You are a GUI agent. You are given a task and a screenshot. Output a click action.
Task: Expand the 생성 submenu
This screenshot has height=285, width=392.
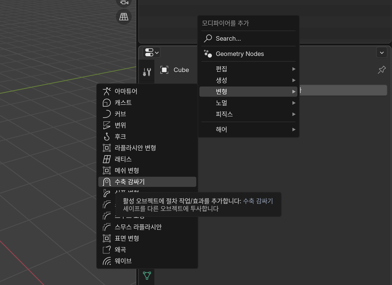click(248, 80)
